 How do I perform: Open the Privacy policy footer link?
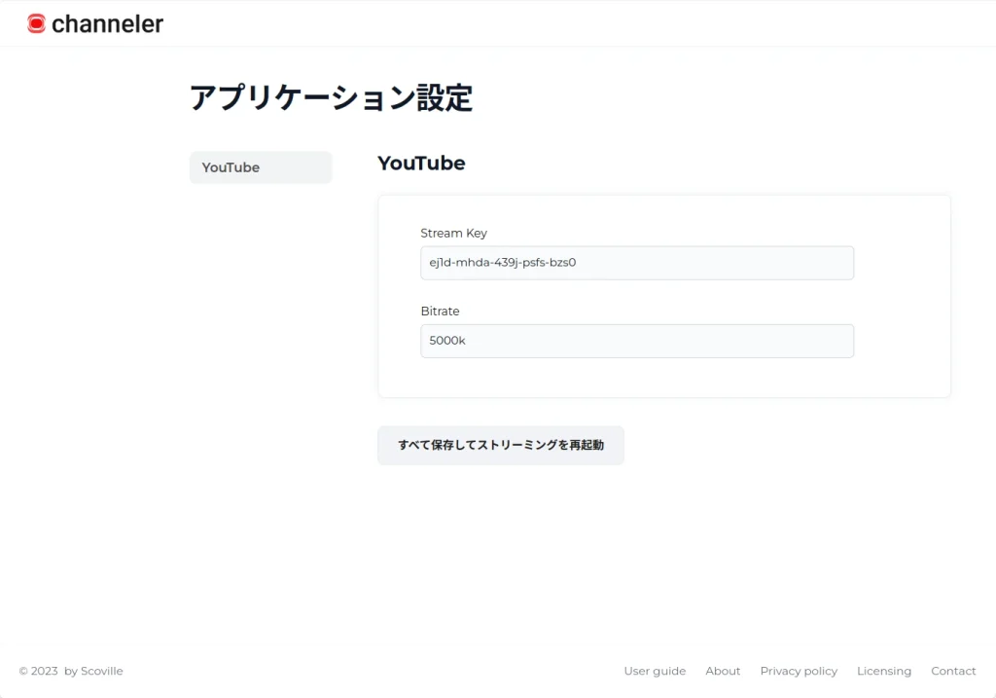point(799,671)
